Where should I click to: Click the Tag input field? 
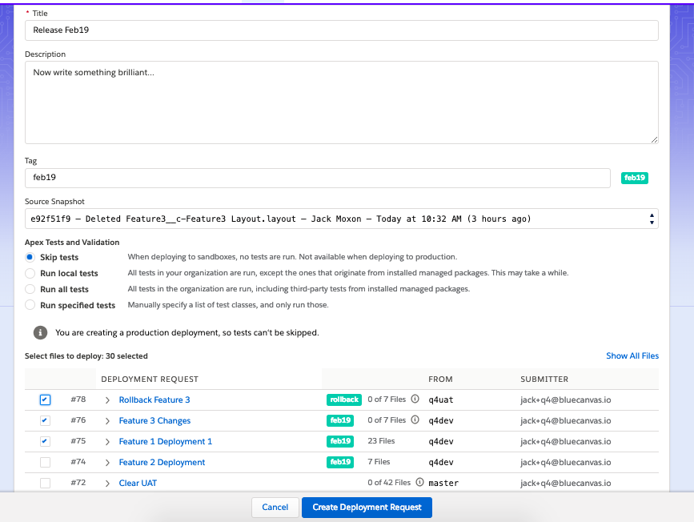[317, 178]
